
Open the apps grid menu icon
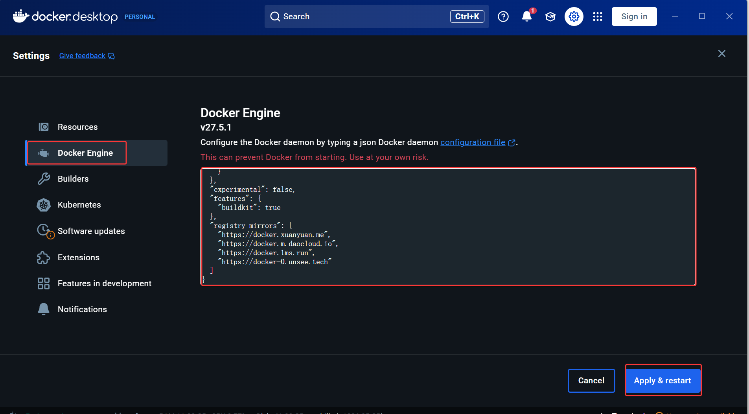coord(598,17)
